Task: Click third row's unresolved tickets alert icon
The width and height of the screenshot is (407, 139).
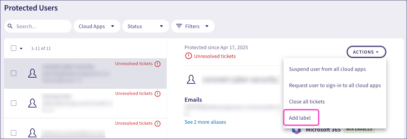Action: tap(157, 123)
